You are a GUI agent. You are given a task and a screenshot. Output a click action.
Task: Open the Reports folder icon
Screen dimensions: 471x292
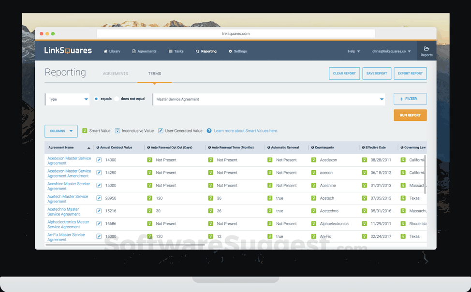point(426,49)
